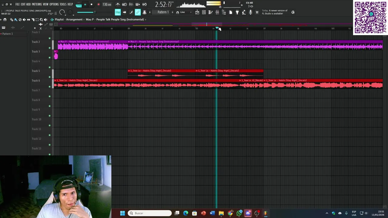Screen dimensions: 388x218
Task: Open the PATTERNS menu
Action: (37, 4)
